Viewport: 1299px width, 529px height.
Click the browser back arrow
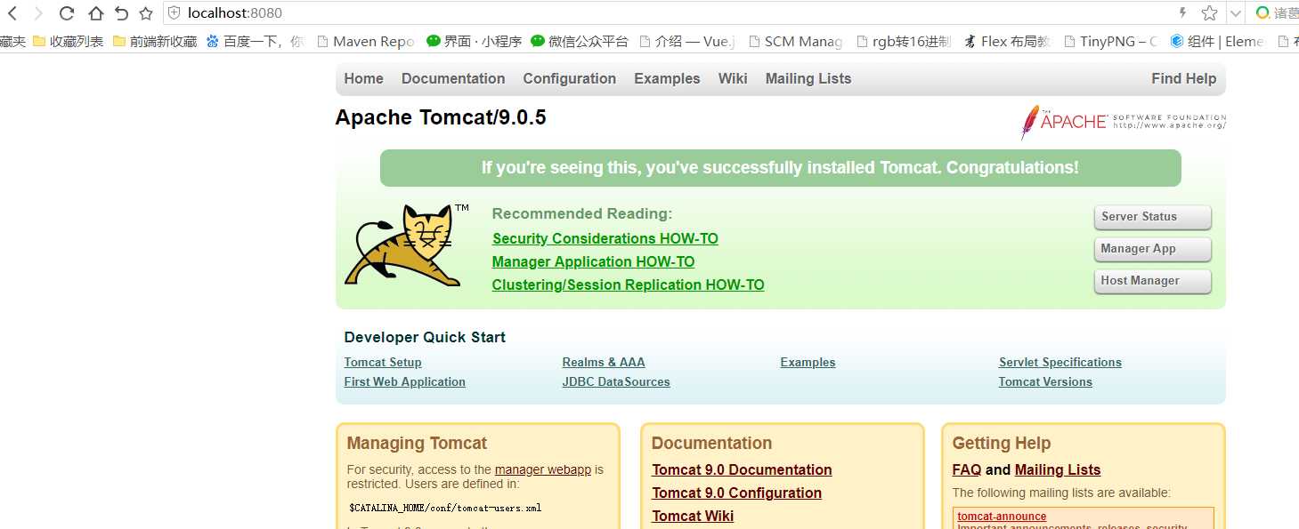12,13
